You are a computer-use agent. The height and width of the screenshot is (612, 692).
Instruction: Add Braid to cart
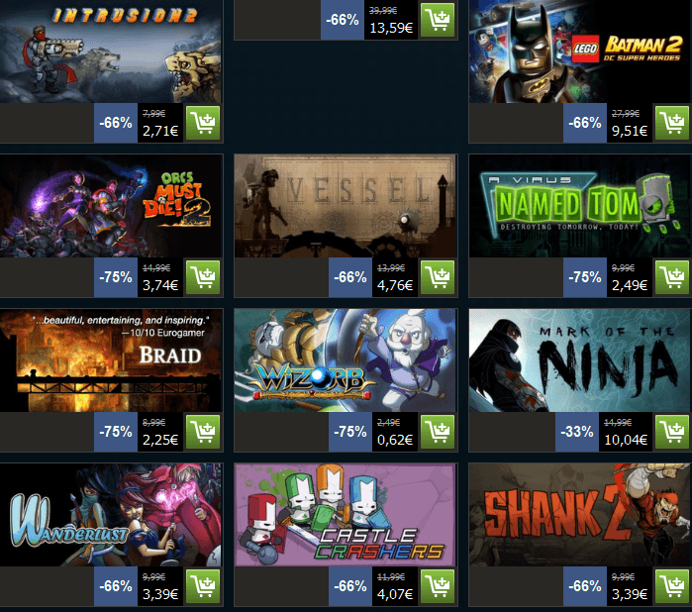(x=203, y=432)
